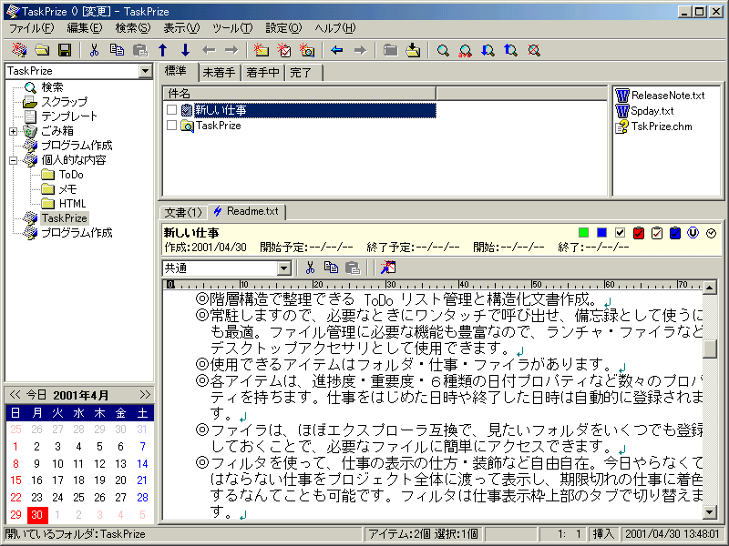Go to previous month in calendar
The width and height of the screenshot is (729, 546).
[15, 395]
